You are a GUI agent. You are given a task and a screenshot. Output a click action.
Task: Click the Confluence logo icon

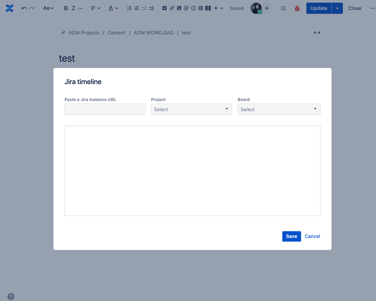click(x=9, y=8)
